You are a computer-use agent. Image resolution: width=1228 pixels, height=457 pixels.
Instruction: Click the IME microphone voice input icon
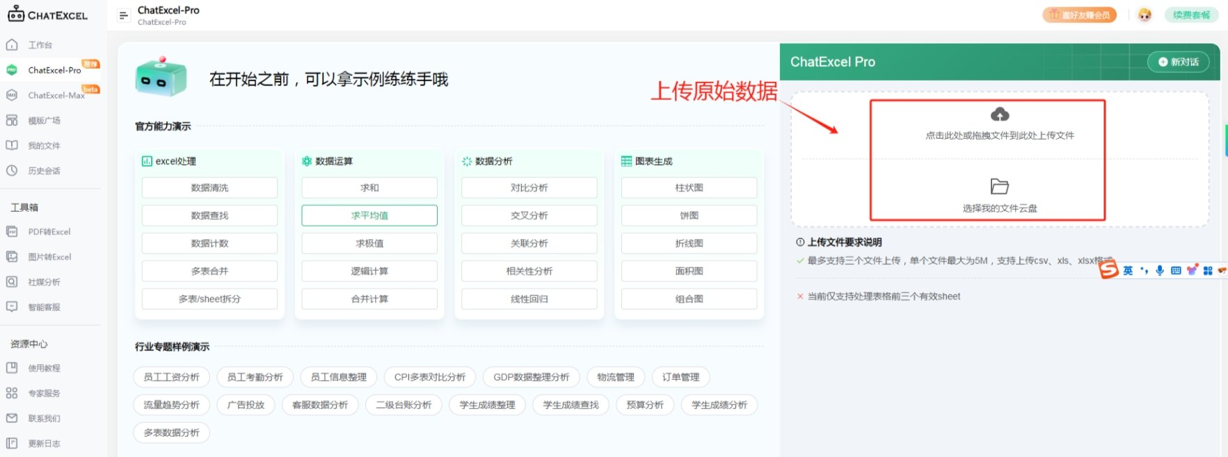(1160, 271)
